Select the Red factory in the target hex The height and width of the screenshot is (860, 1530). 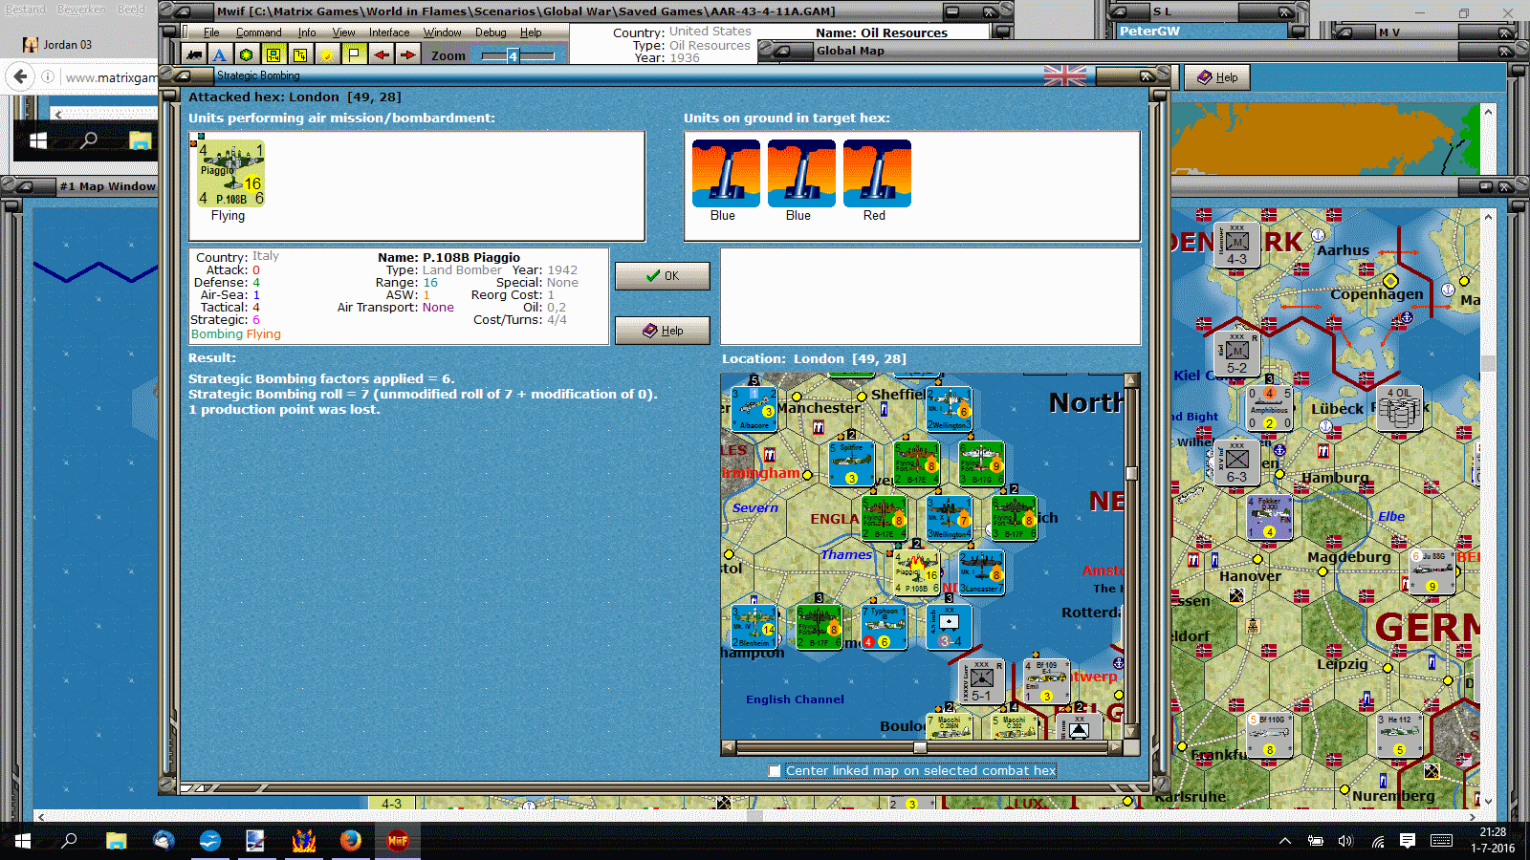pos(877,174)
